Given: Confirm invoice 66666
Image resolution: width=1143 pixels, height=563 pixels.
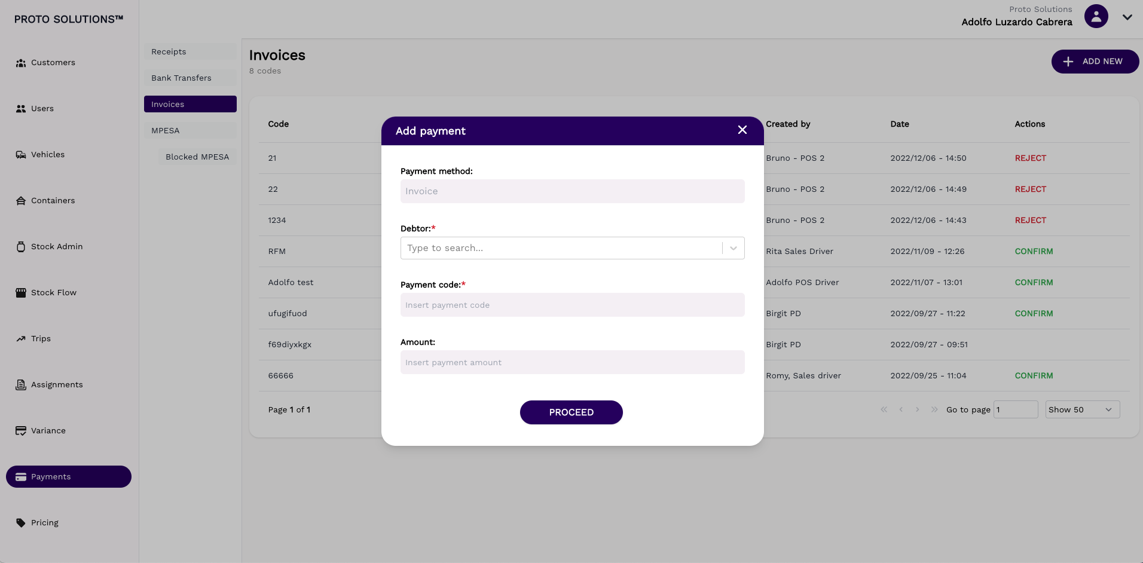Looking at the screenshot, I should [1034, 376].
